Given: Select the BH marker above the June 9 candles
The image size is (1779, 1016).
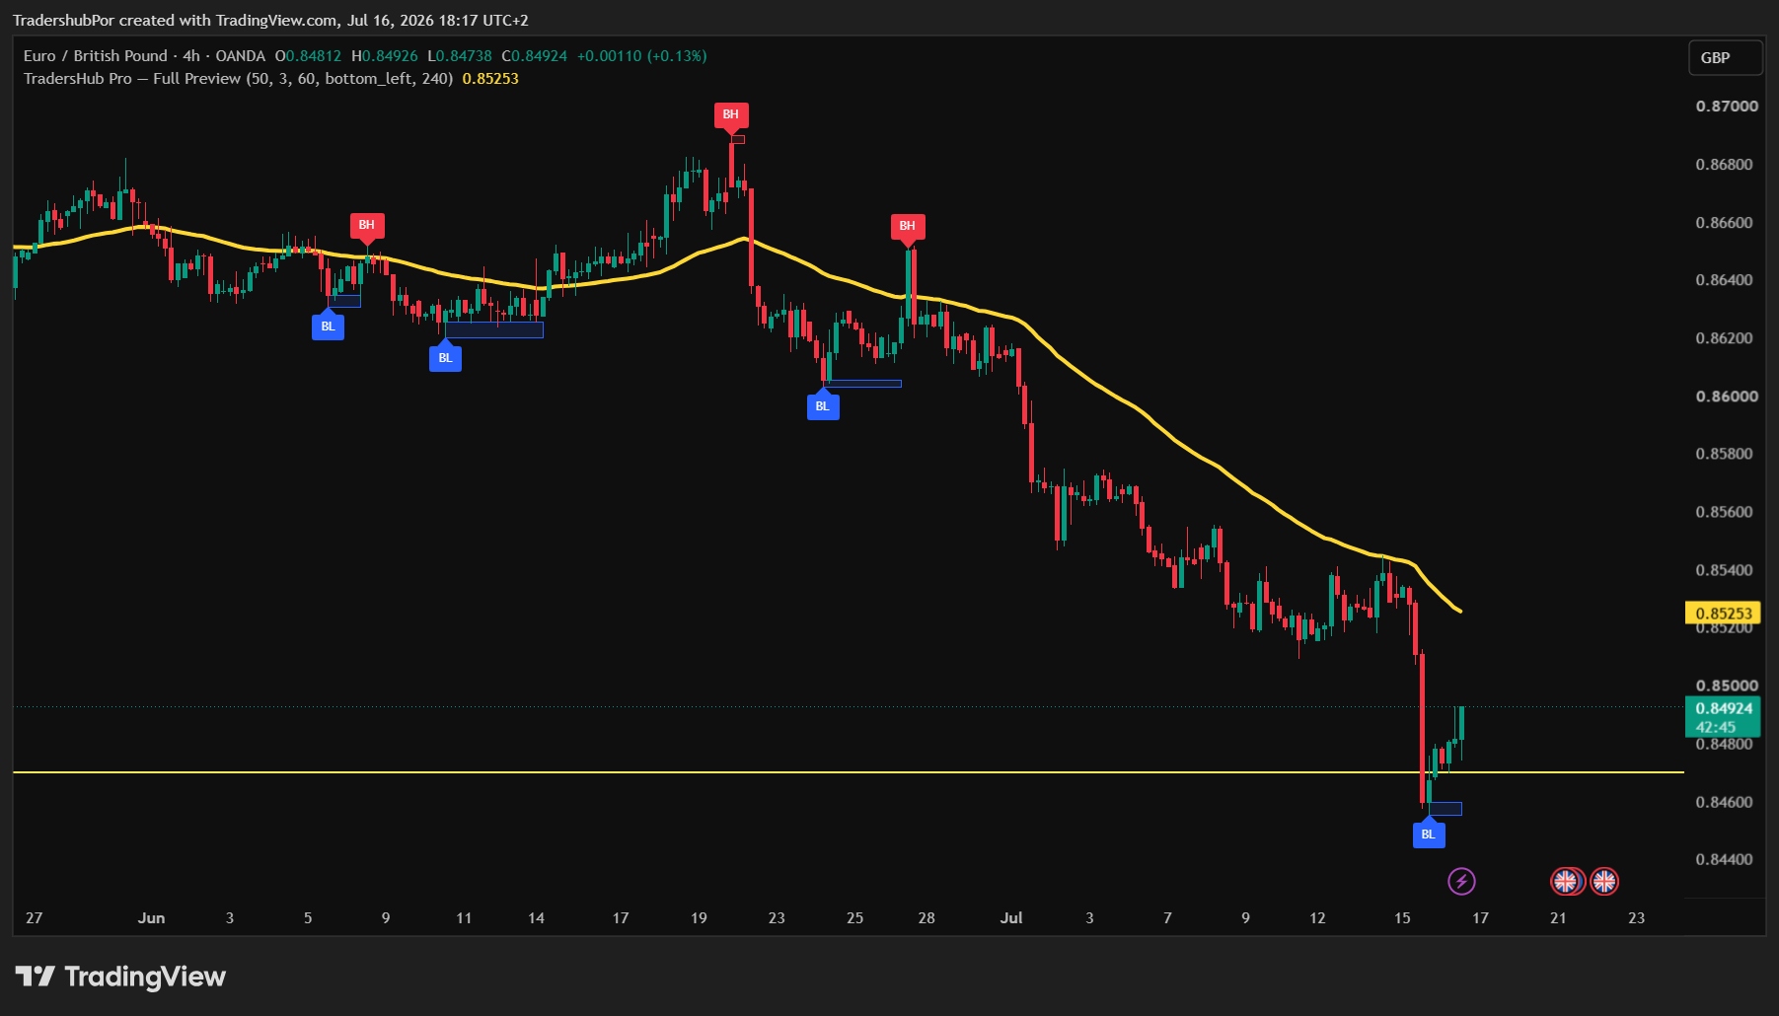Looking at the screenshot, I should click(x=367, y=226).
